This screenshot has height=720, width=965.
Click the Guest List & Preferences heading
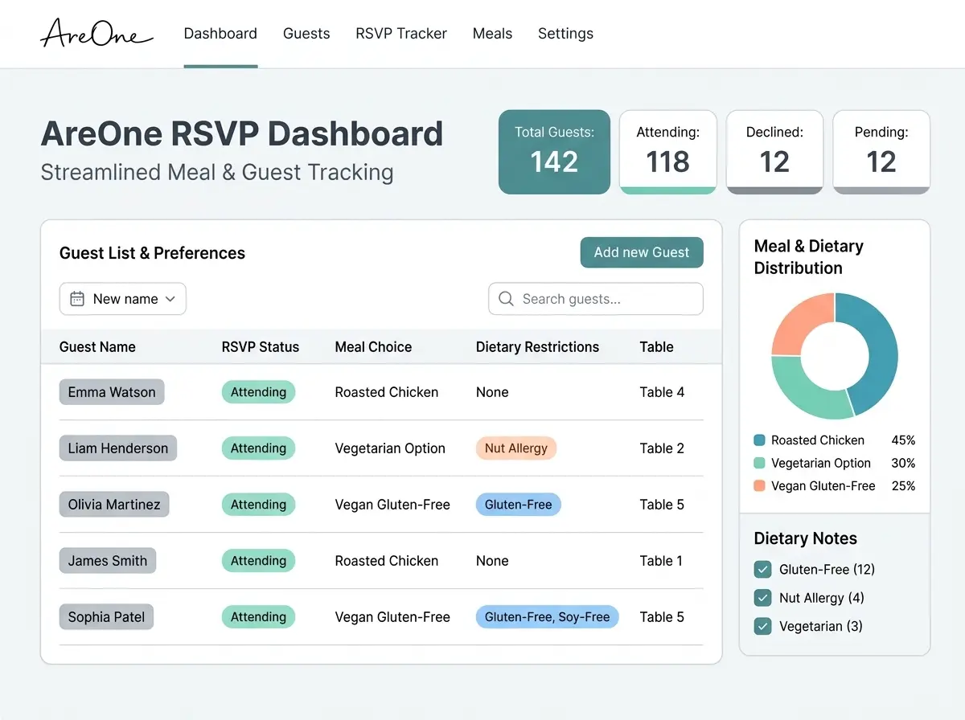point(152,253)
